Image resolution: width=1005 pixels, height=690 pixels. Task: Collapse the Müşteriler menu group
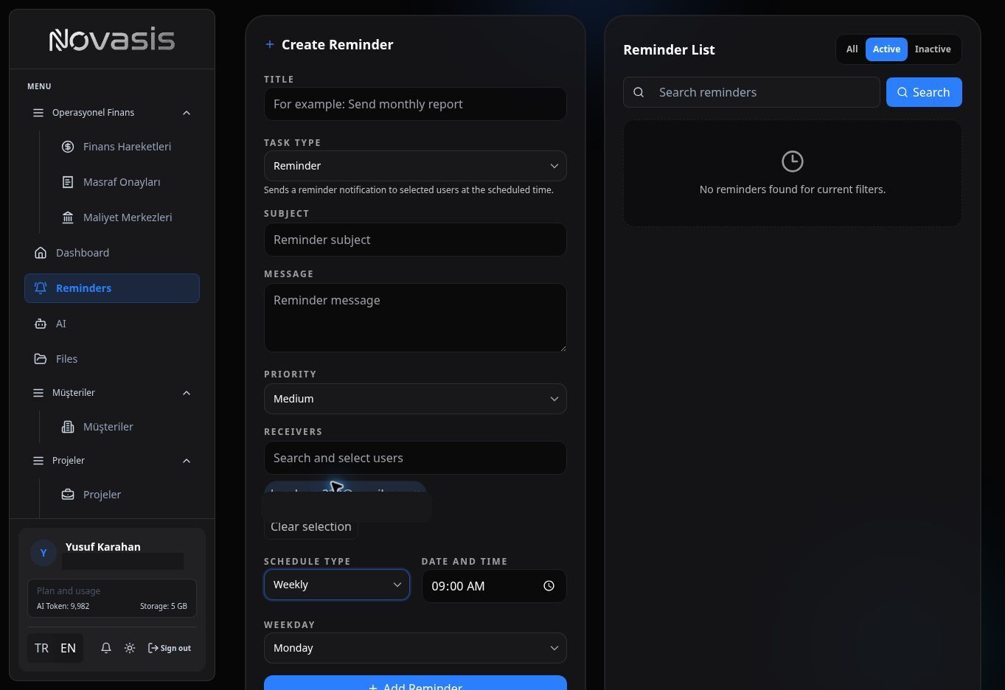(x=112, y=393)
